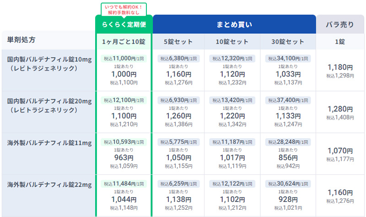
Task: Select the 税込30,624円/1回 price badge
Action: coord(288,184)
